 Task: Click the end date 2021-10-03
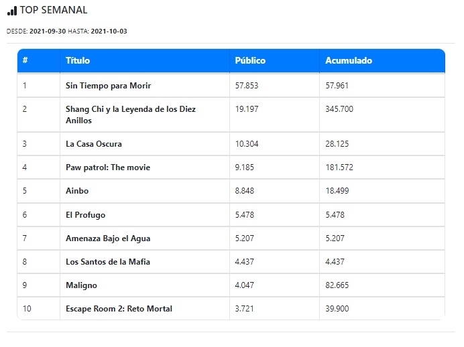(109, 31)
